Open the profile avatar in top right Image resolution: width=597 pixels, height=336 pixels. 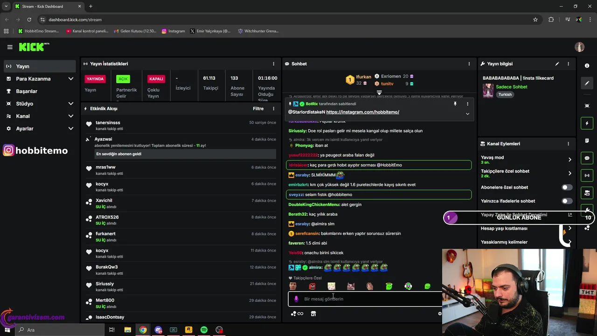[580, 47]
